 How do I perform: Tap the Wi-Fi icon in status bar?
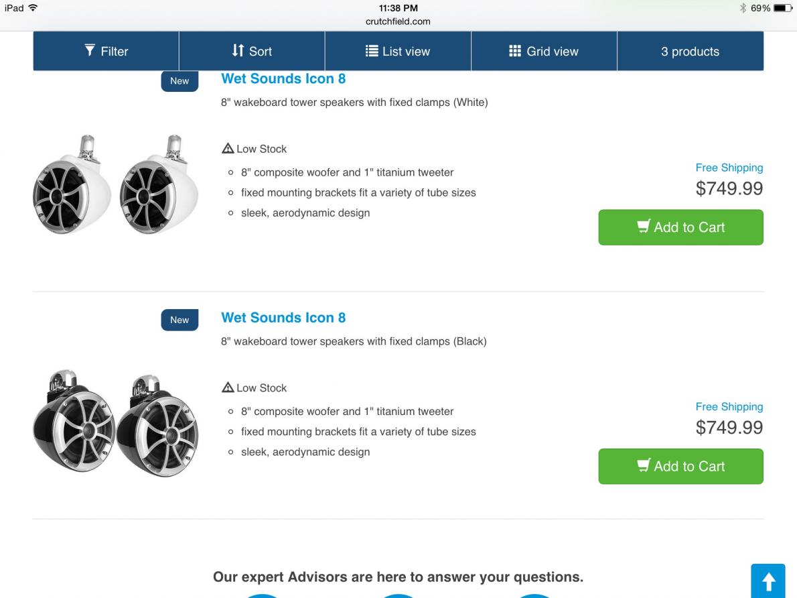(33, 8)
